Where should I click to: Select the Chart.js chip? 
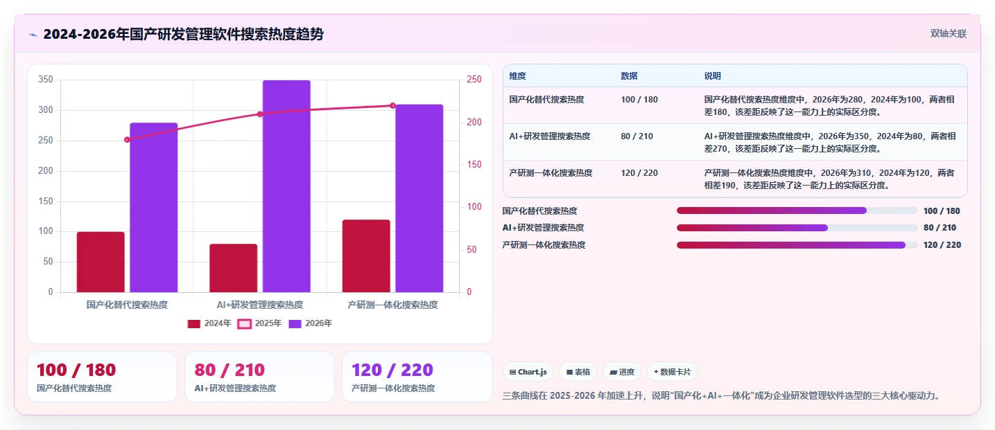tap(528, 372)
